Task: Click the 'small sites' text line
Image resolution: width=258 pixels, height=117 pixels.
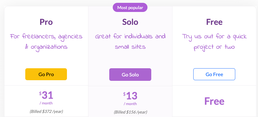Action: coord(130,47)
